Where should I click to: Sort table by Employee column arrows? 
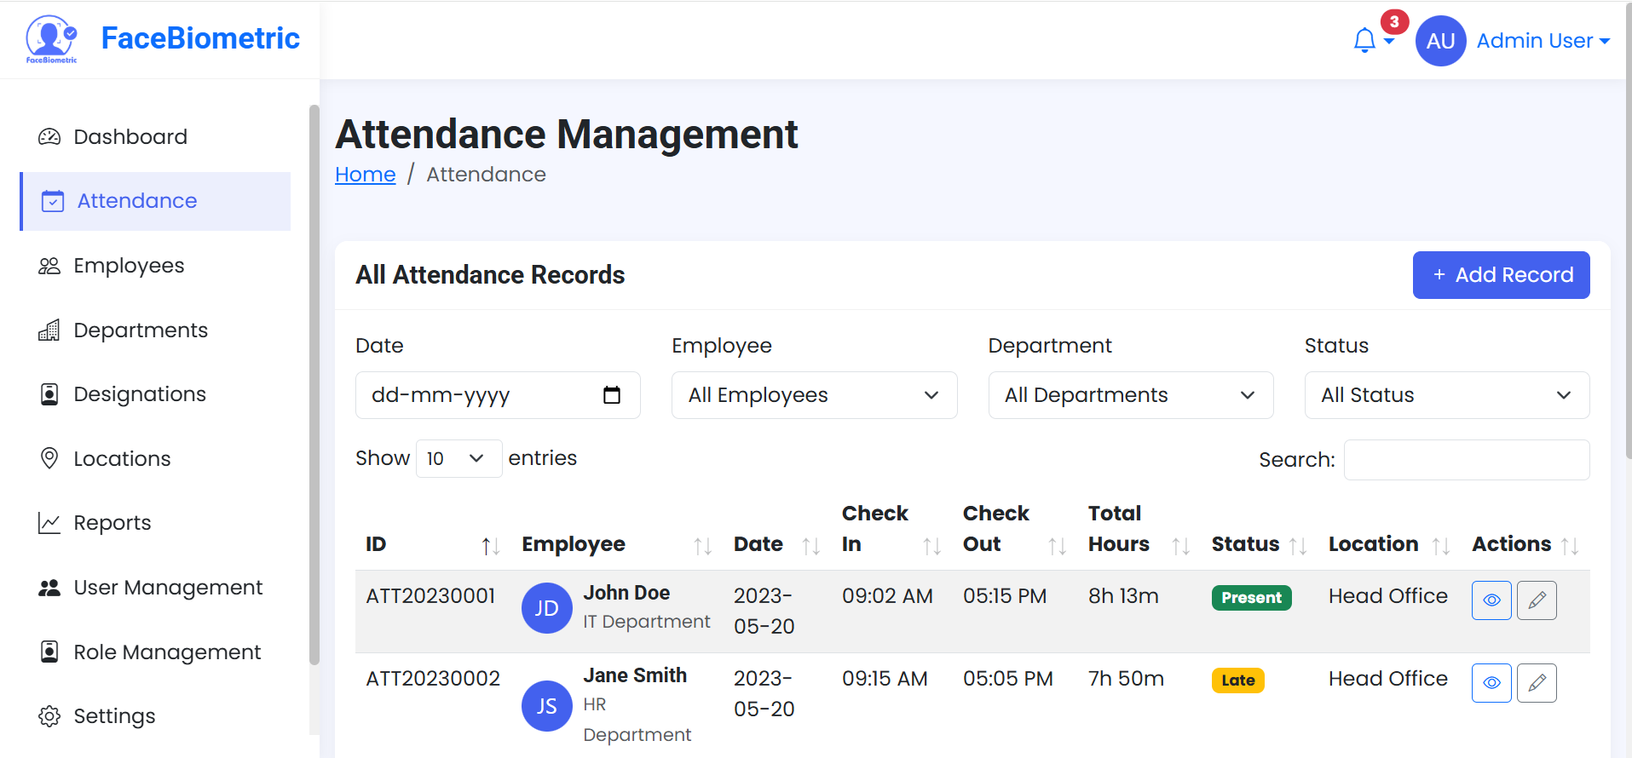pos(703,546)
